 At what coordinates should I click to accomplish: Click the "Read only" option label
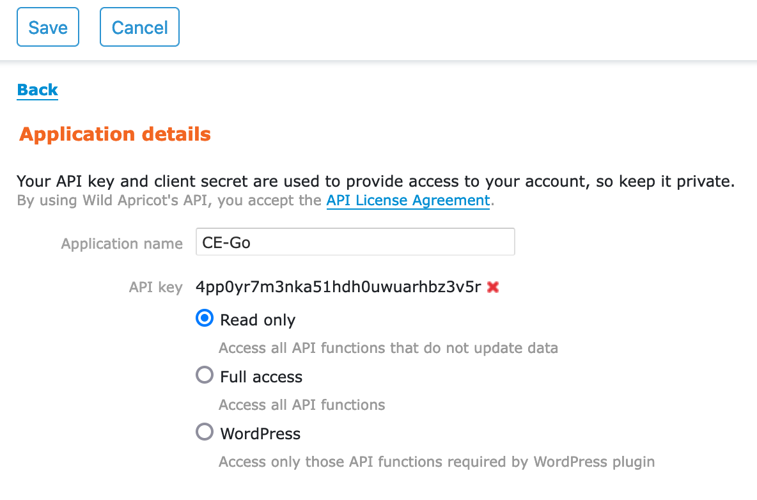pos(257,320)
